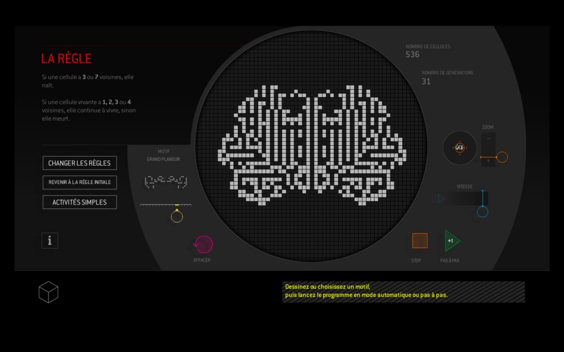Click Changer les règles button
The image size is (564, 352).
click(x=79, y=163)
